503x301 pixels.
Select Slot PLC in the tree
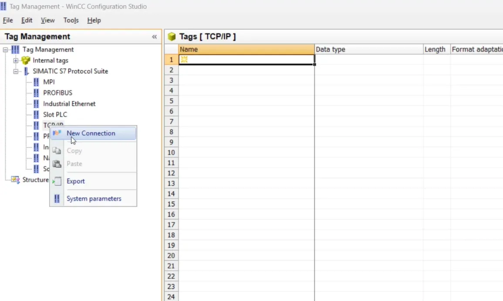tap(55, 115)
